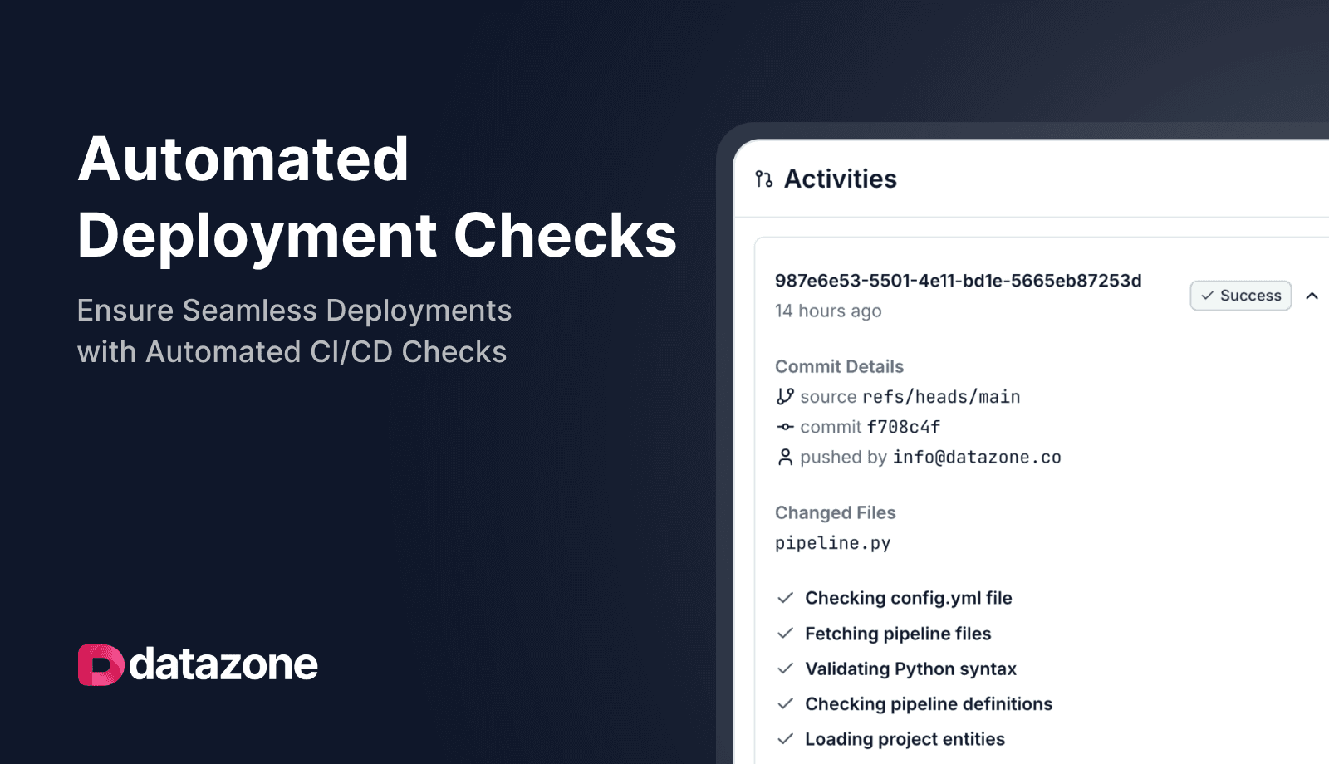Click checkmark beside Checking config.yml file
The image size is (1329, 764).
click(785, 598)
